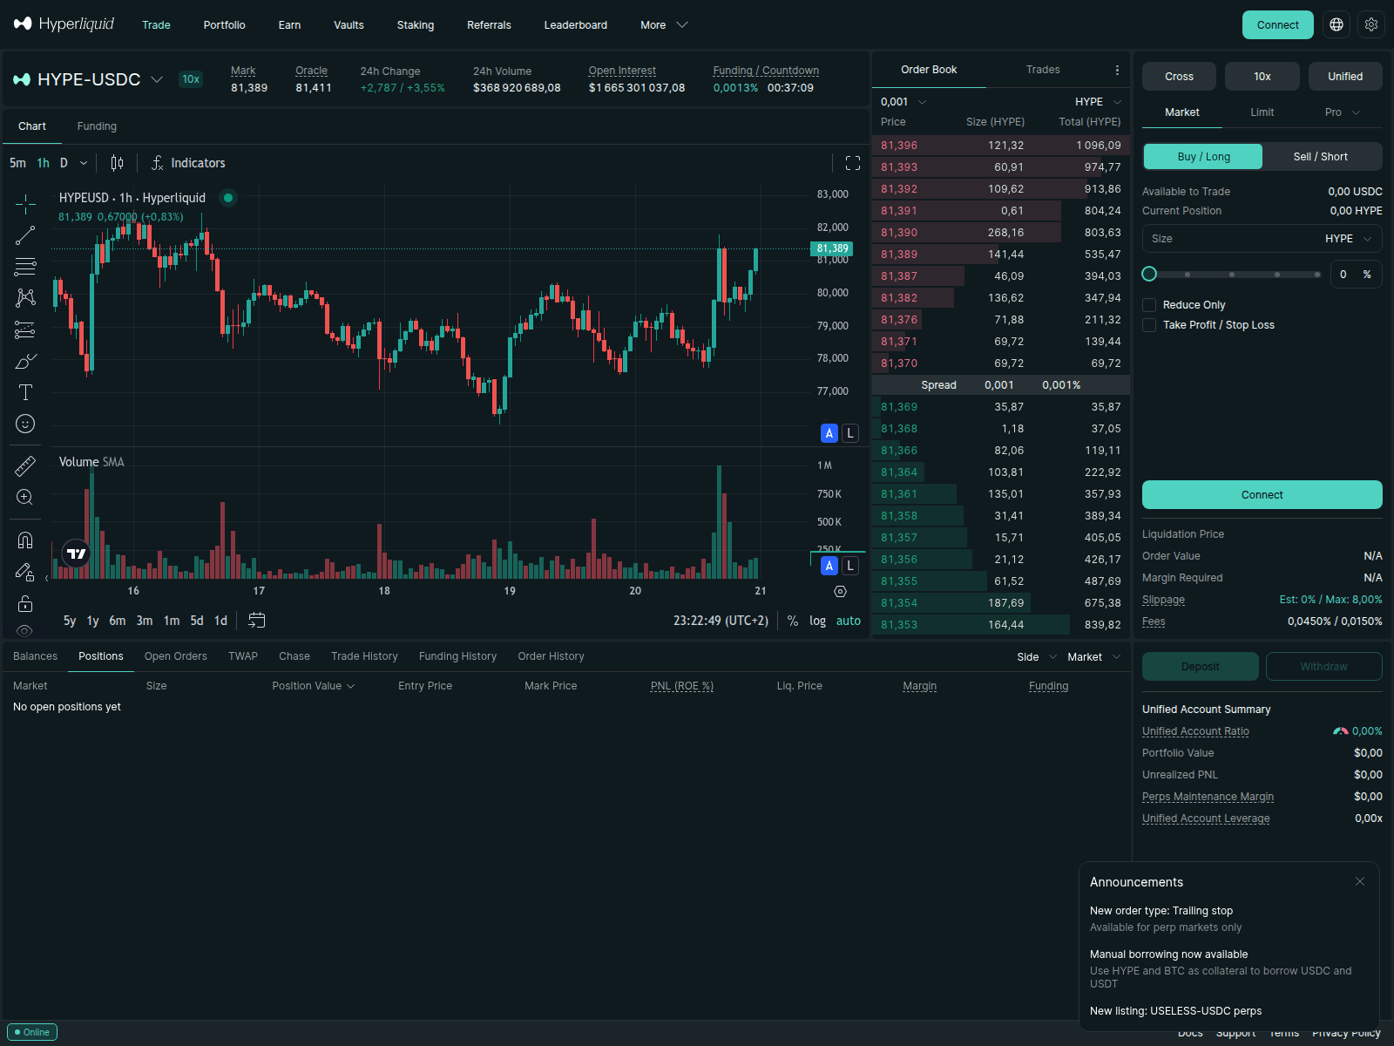Viewport: 1394px width, 1046px height.
Task: Select the crosshair cursor tool
Action: coord(25,204)
